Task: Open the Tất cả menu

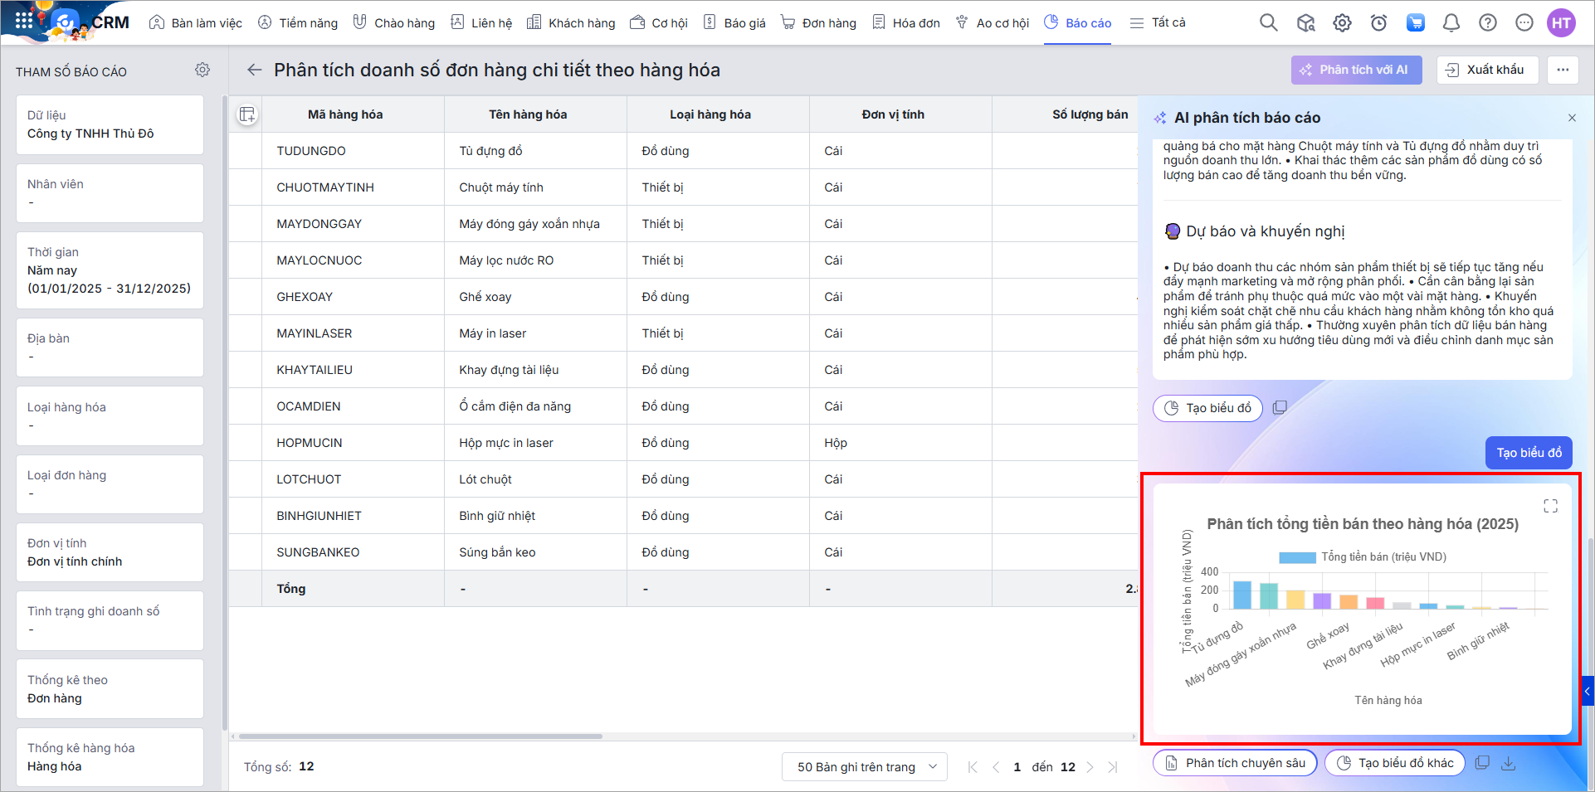Action: point(1158,22)
